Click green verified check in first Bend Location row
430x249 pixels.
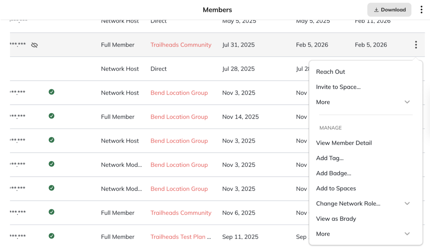[x=51, y=92]
